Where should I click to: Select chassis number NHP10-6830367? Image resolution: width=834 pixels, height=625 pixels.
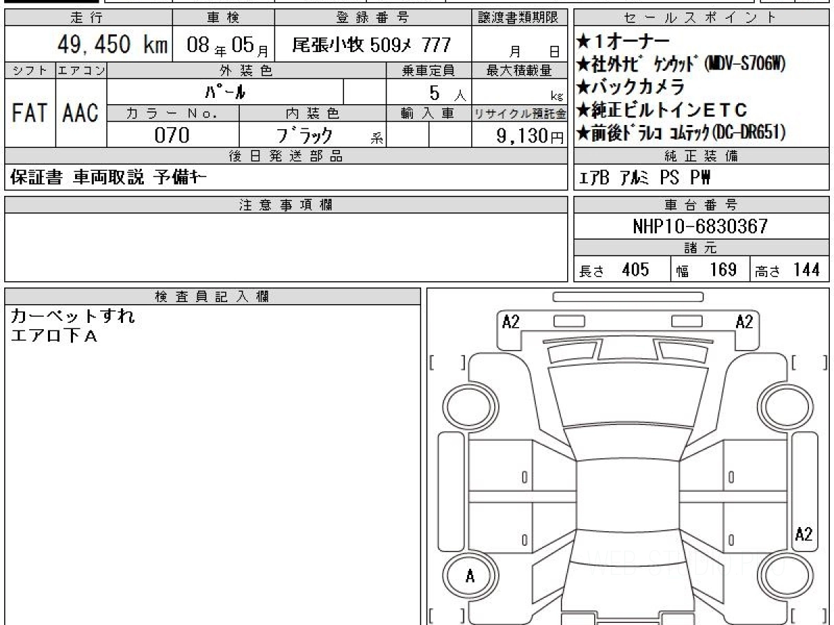click(x=701, y=227)
